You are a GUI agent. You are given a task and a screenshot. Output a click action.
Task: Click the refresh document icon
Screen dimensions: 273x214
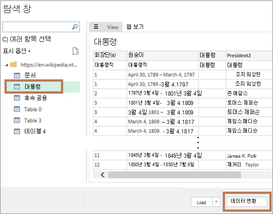(76, 51)
